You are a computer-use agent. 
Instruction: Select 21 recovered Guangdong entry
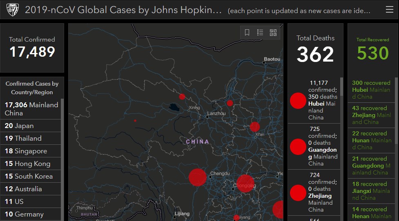(x=371, y=166)
